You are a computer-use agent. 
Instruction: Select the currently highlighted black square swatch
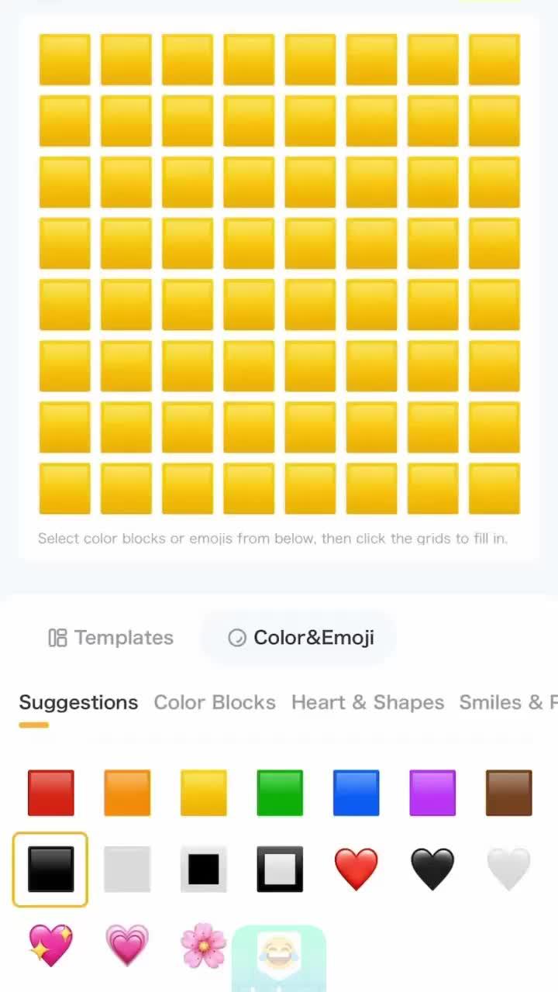tap(50, 869)
